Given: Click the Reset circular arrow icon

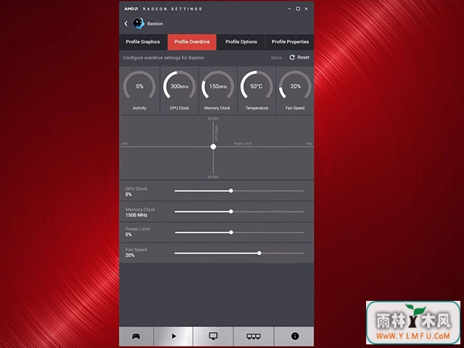Looking at the screenshot, I should click(292, 57).
